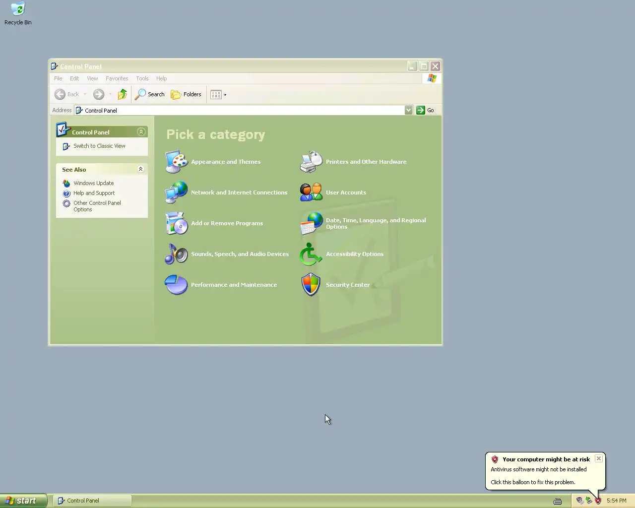Open the View menu

pos(92,78)
